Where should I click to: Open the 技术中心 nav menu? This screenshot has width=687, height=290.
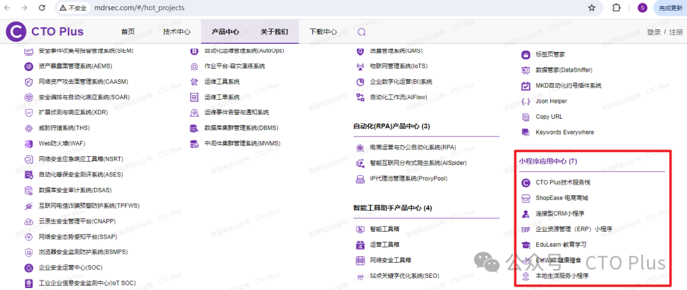177,32
